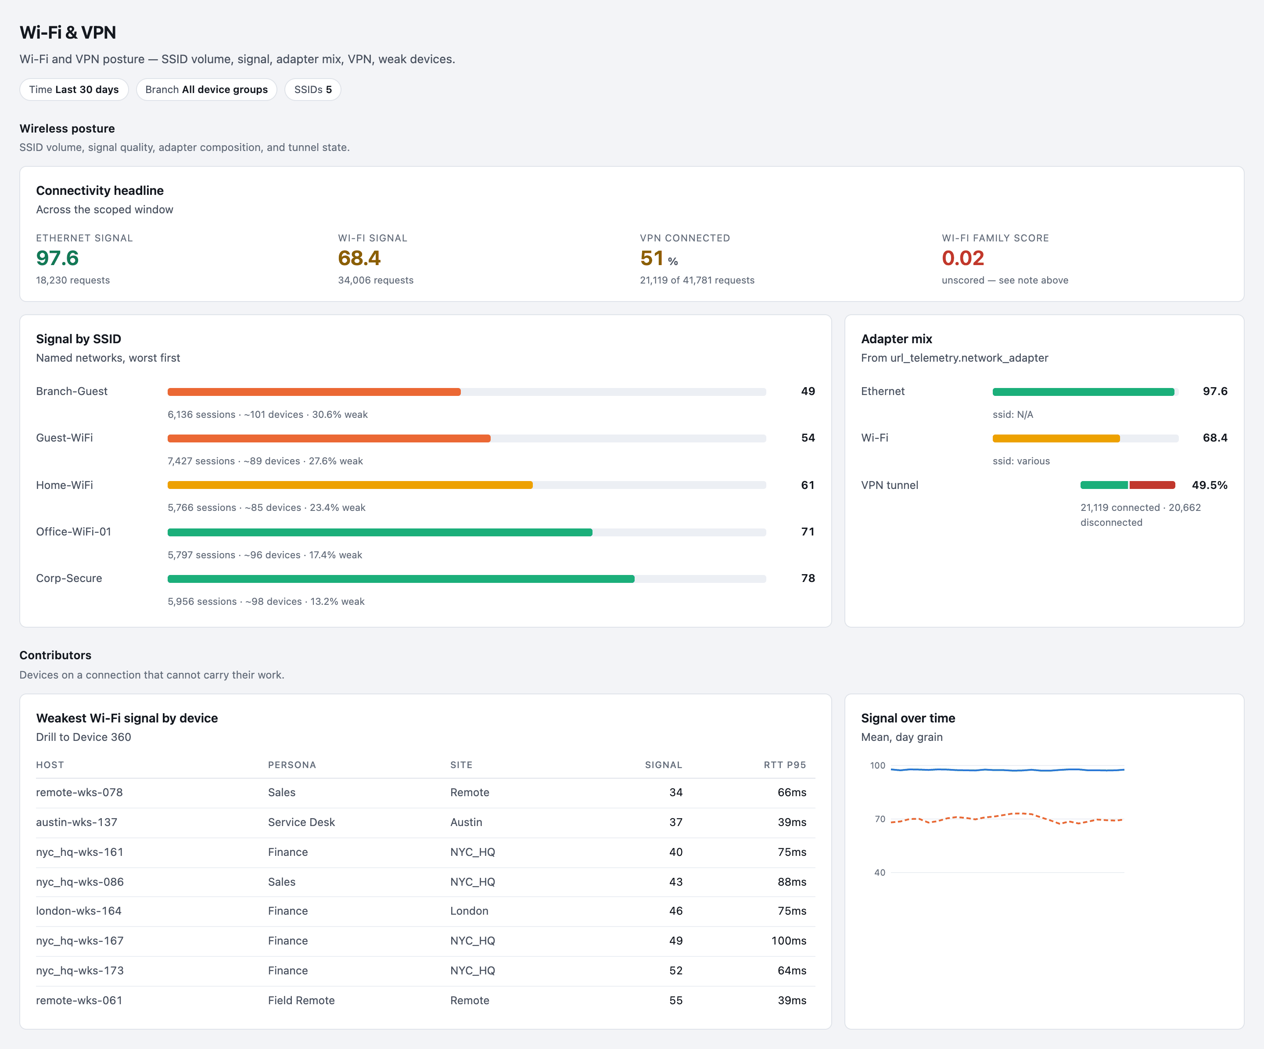Viewport: 1264px width, 1049px height.
Task: Open the Drill to Device 360 link
Action: pos(84,737)
